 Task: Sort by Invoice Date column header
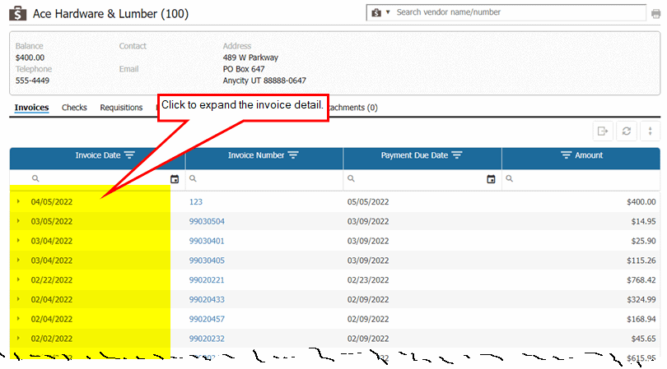[98, 155]
